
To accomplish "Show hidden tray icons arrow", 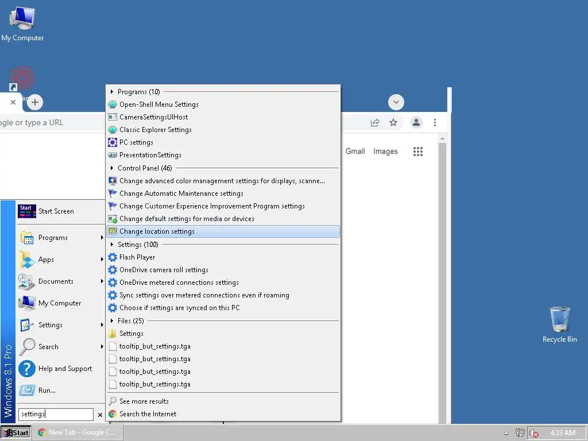I will point(506,433).
